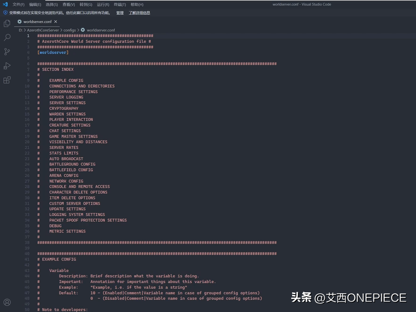
Task: Click the 'CHAT SETTINGS' index line
Action: (65, 131)
